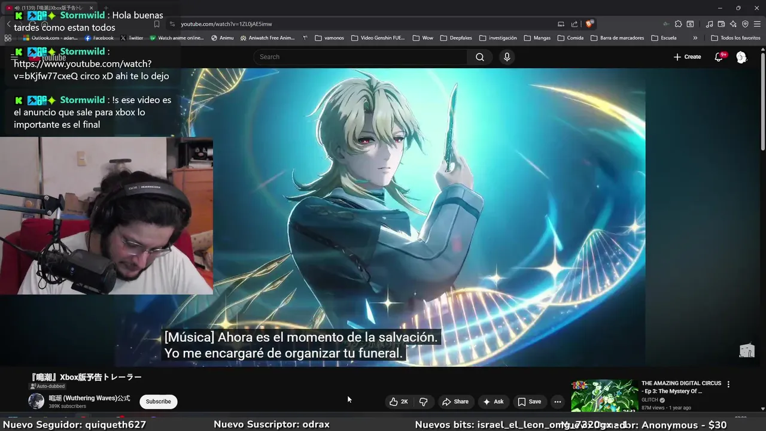
Task: Open the sidebar search panel icon
Action: [690, 24]
